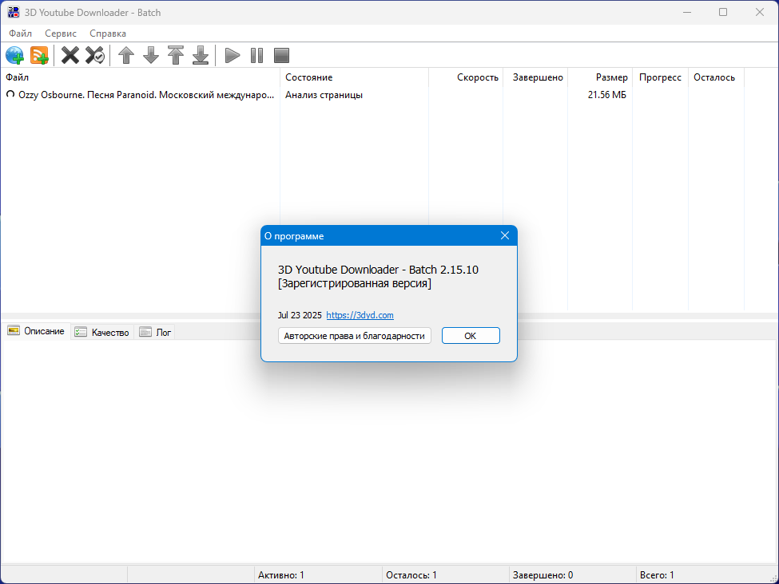Open the Справка menu

[108, 34]
